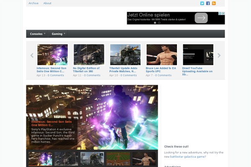Click the 'Jetzt Online spielen' ad headline
The width and height of the screenshot is (251, 167).
tap(149, 15)
